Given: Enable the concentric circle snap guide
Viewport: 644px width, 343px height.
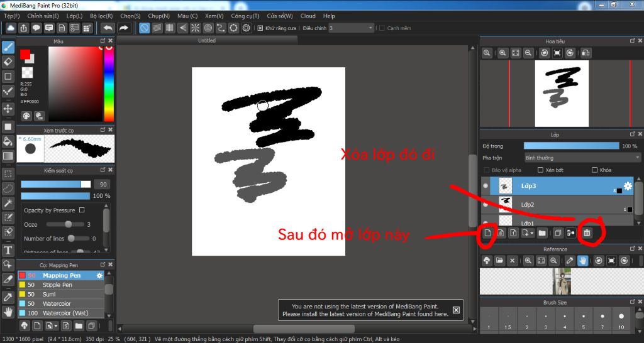Looking at the screenshot, I should coord(208,28).
